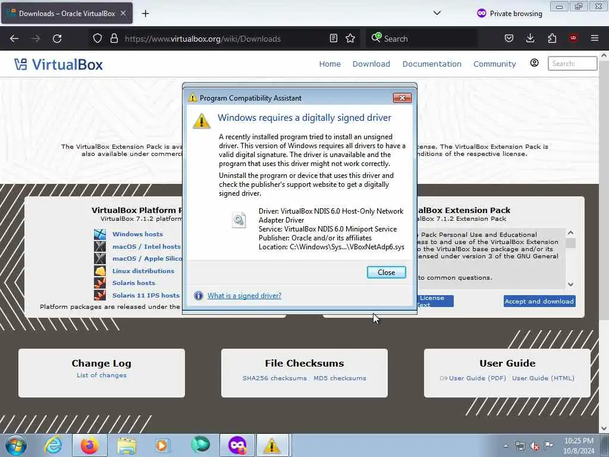The image size is (609, 457).
Task: Click the site padlock icon
Action: [x=114, y=39]
